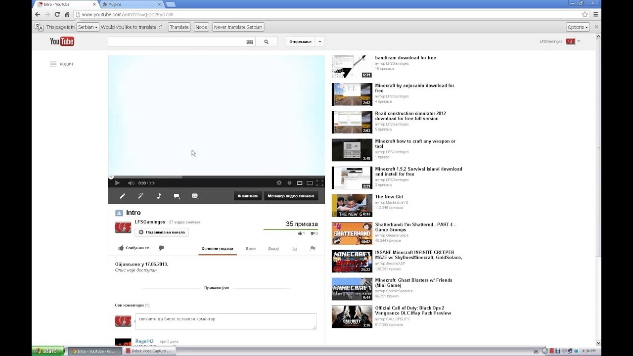Seek on the video progress bar
Image resolution: width=633 pixels, height=356 pixels.
pos(217,177)
